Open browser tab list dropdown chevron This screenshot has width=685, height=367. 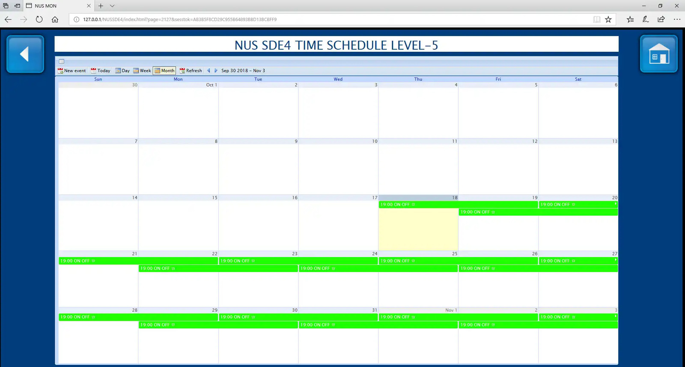[112, 6]
